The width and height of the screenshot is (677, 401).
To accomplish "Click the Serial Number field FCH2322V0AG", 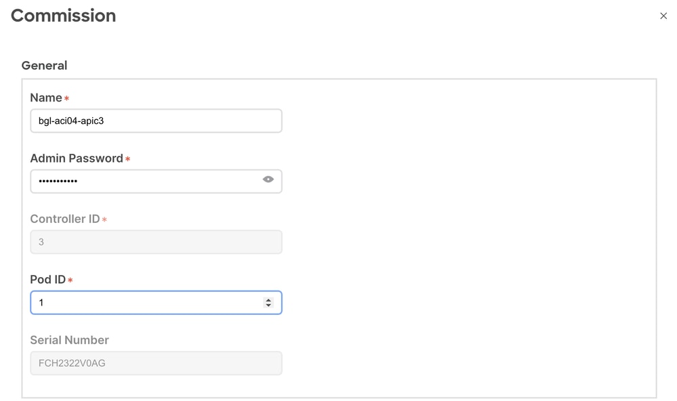I will pyautogui.click(x=156, y=363).
